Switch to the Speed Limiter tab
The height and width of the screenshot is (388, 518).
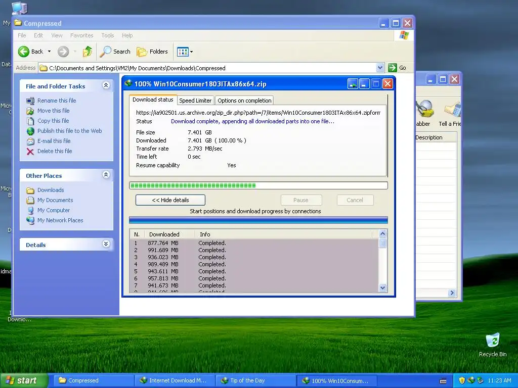(195, 101)
